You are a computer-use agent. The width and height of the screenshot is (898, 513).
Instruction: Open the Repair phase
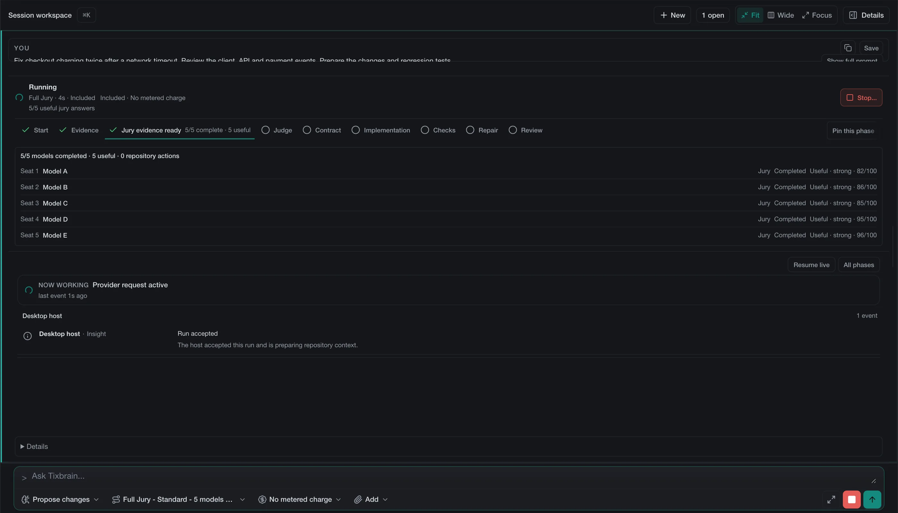click(482, 130)
